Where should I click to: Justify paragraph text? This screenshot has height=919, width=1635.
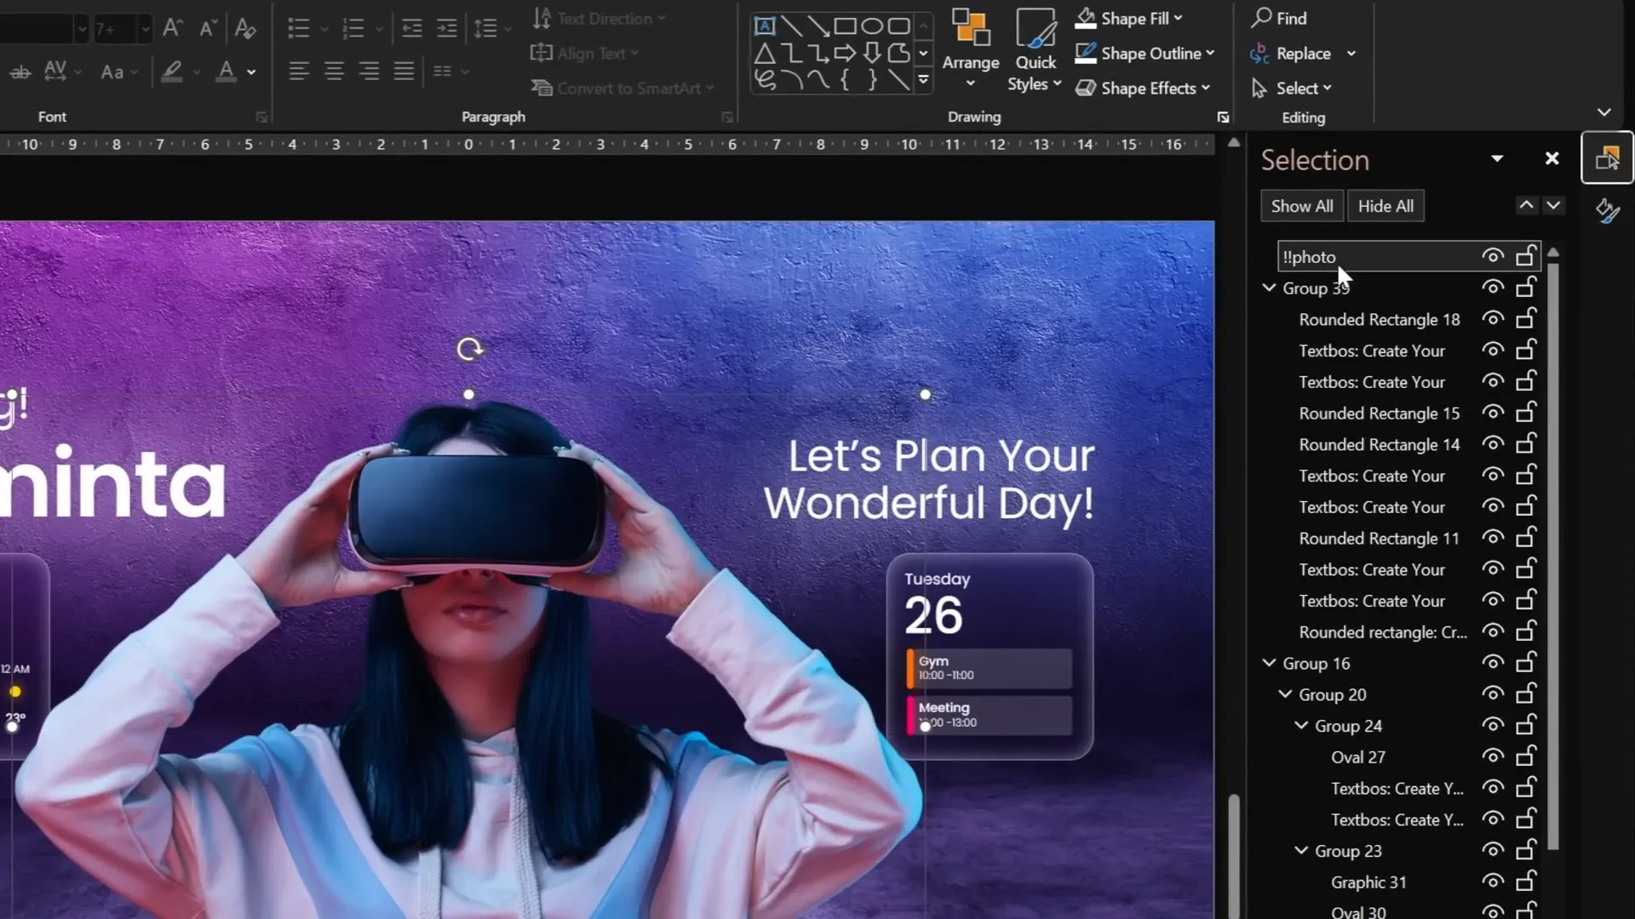(x=404, y=71)
